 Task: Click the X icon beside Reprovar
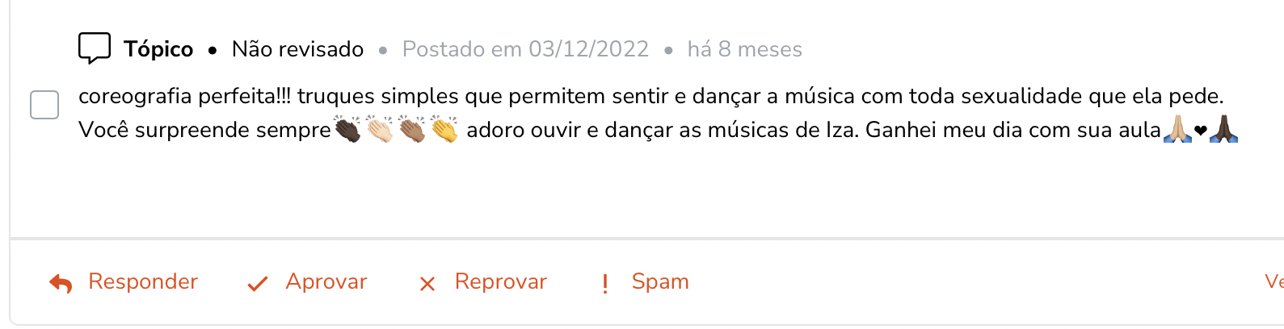[x=427, y=284]
